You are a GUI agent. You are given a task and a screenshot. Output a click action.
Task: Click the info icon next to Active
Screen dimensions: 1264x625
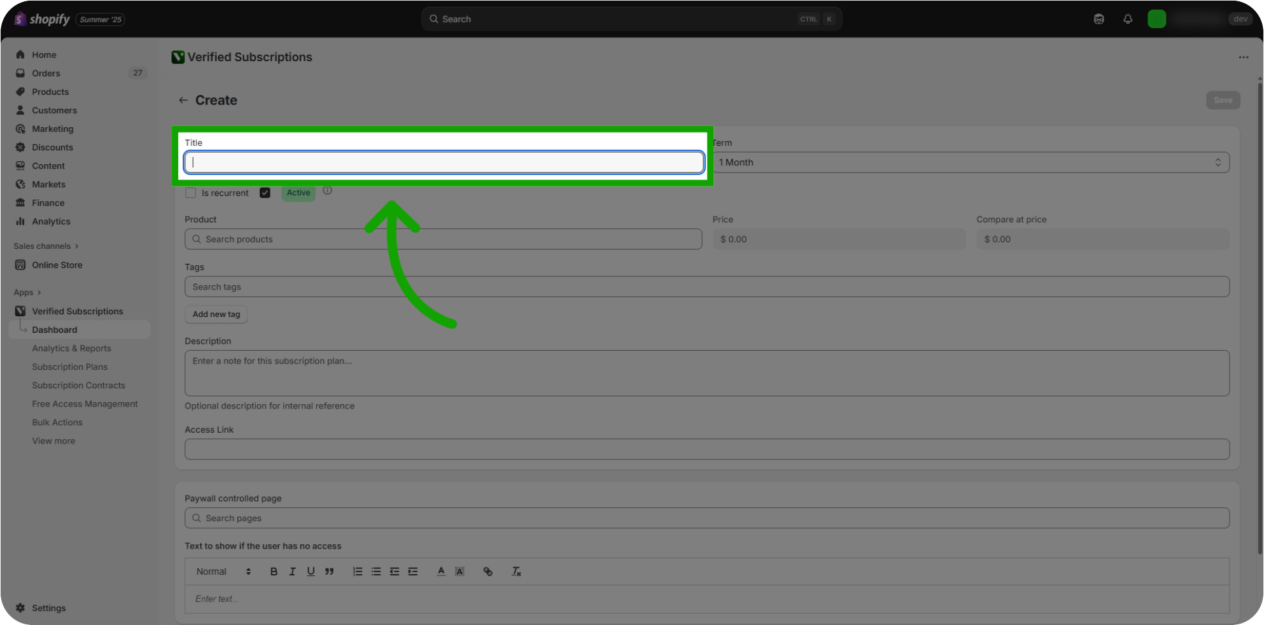[327, 190]
